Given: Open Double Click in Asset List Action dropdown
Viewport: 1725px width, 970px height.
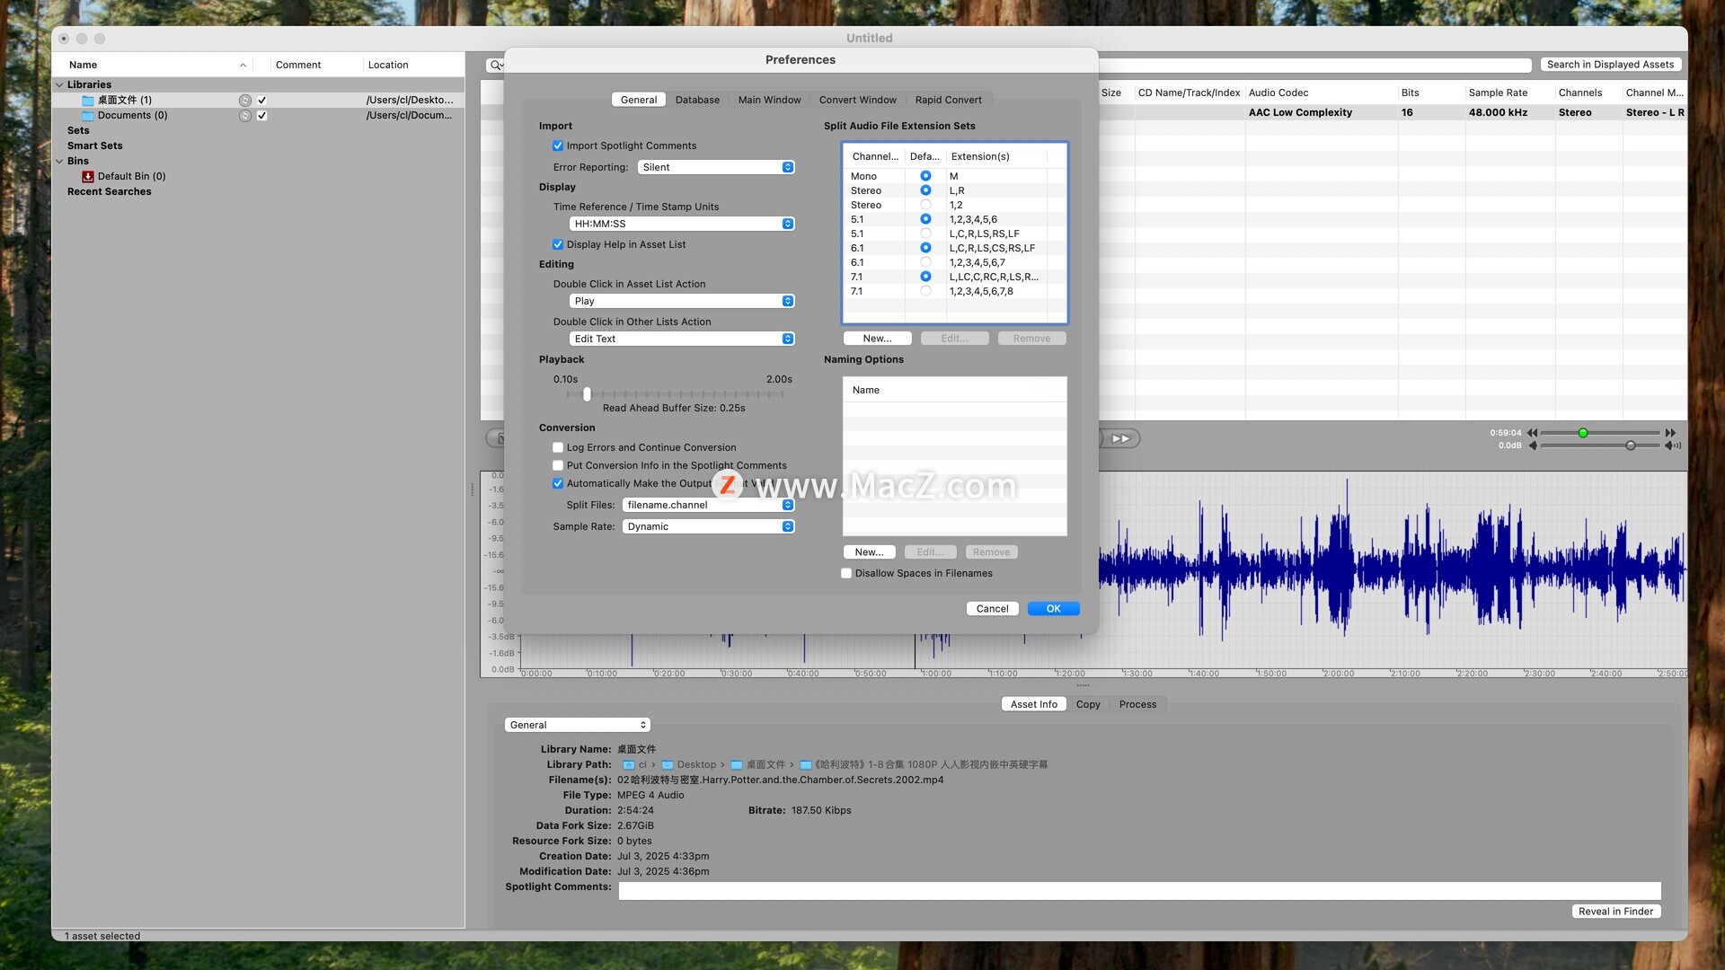Looking at the screenshot, I should pos(682,302).
